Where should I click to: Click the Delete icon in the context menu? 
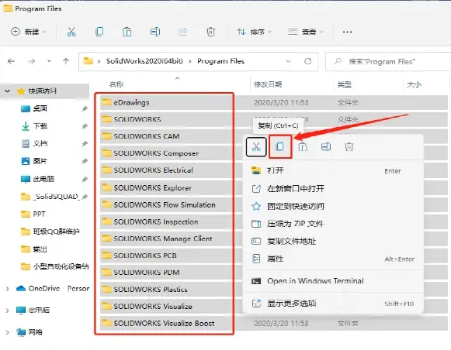(x=349, y=147)
